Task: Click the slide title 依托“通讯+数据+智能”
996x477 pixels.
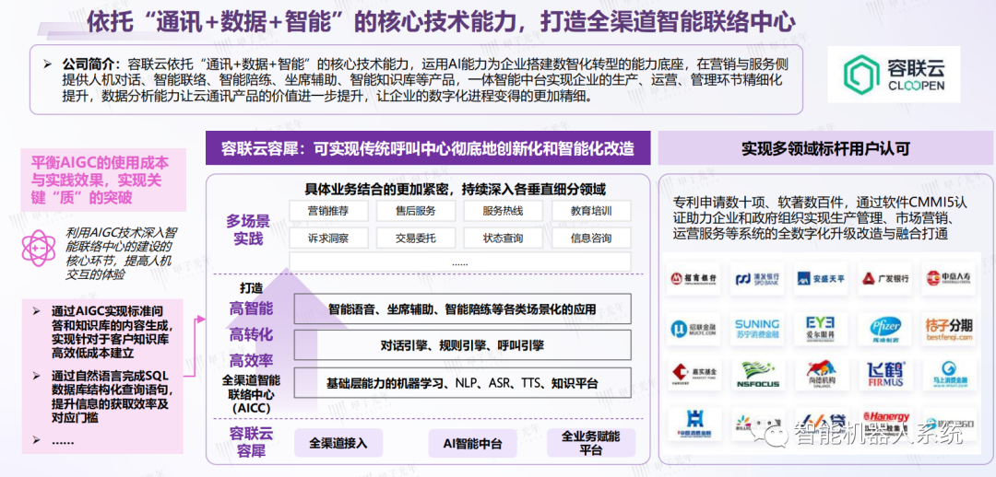Action: tap(441, 21)
